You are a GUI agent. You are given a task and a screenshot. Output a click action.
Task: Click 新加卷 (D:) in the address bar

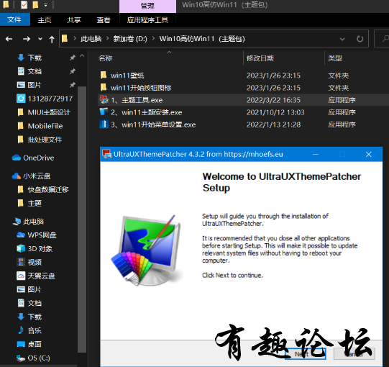130,39
